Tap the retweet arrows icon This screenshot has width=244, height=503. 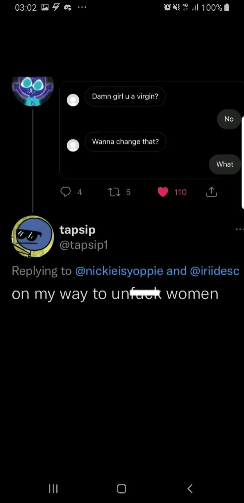pos(114,192)
